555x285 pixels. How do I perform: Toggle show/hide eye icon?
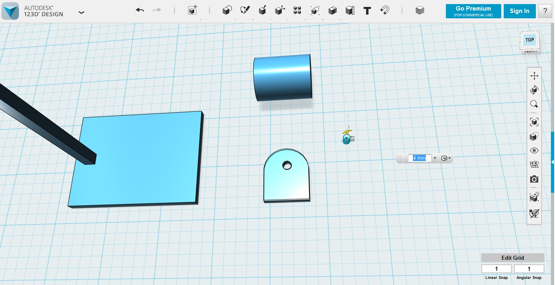point(534,150)
